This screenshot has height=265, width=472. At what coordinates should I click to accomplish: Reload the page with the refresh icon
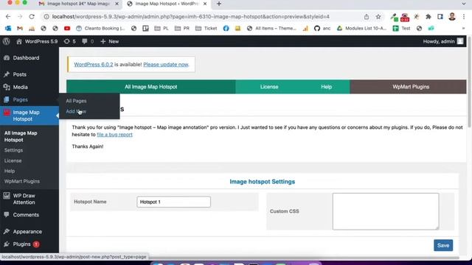click(x=32, y=16)
